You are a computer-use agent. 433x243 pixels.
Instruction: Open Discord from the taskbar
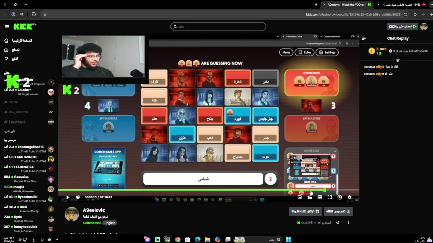point(147,239)
